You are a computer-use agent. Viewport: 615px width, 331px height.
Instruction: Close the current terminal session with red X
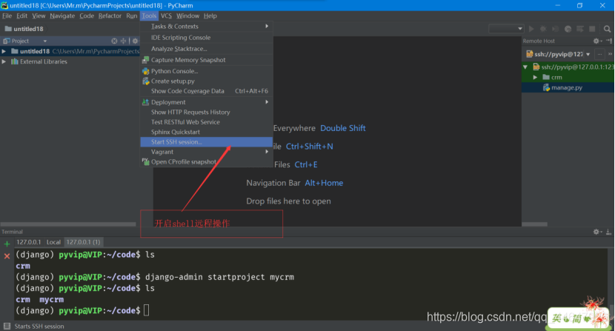point(7,256)
